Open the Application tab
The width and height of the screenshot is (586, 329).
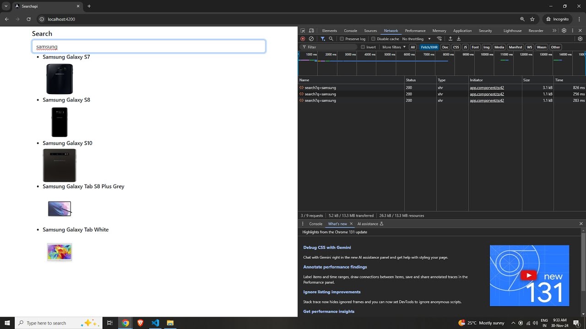pyautogui.click(x=462, y=31)
